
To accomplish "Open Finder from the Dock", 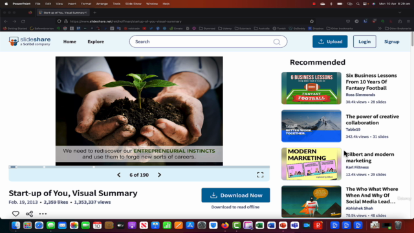I will click(x=16, y=225).
